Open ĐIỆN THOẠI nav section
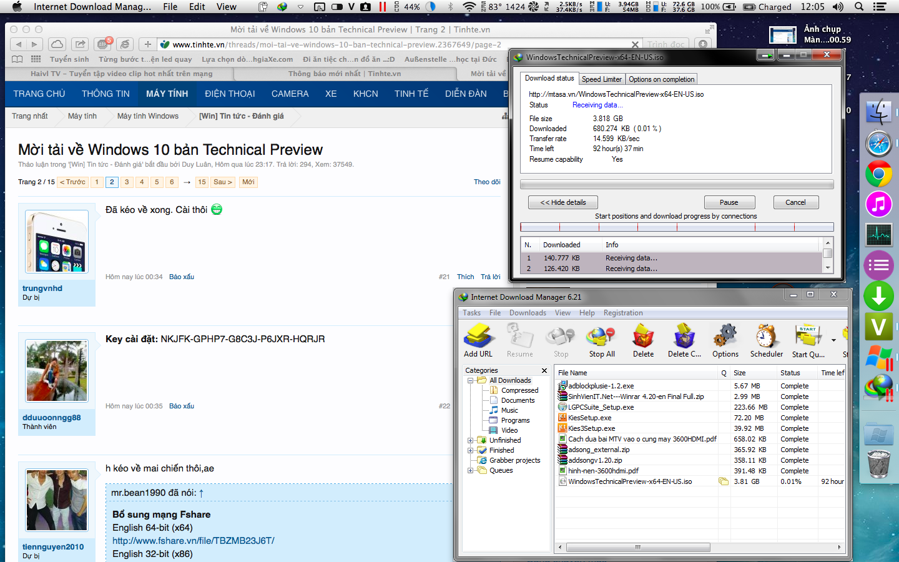This screenshot has width=899, height=562. point(230,94)
